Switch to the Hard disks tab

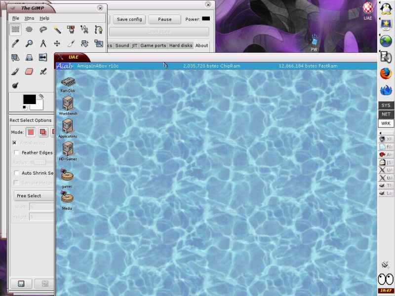click(x=181, y=45)
